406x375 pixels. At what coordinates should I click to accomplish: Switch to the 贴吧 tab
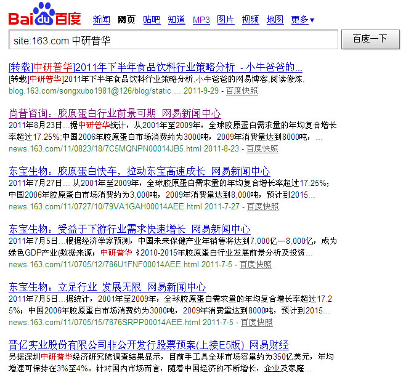coord(151,20)
